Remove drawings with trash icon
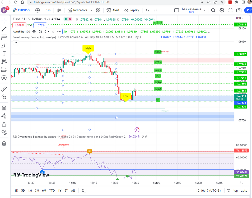 coord(4,143)
